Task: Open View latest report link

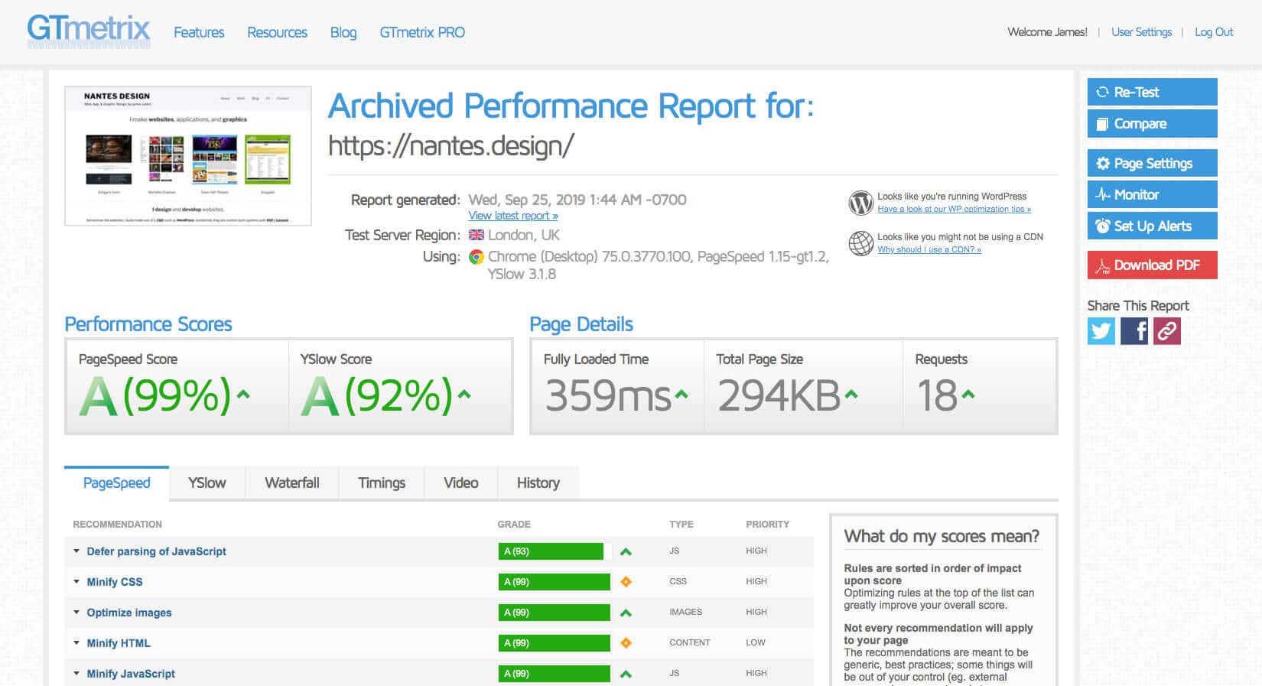Action: (513, 216)
